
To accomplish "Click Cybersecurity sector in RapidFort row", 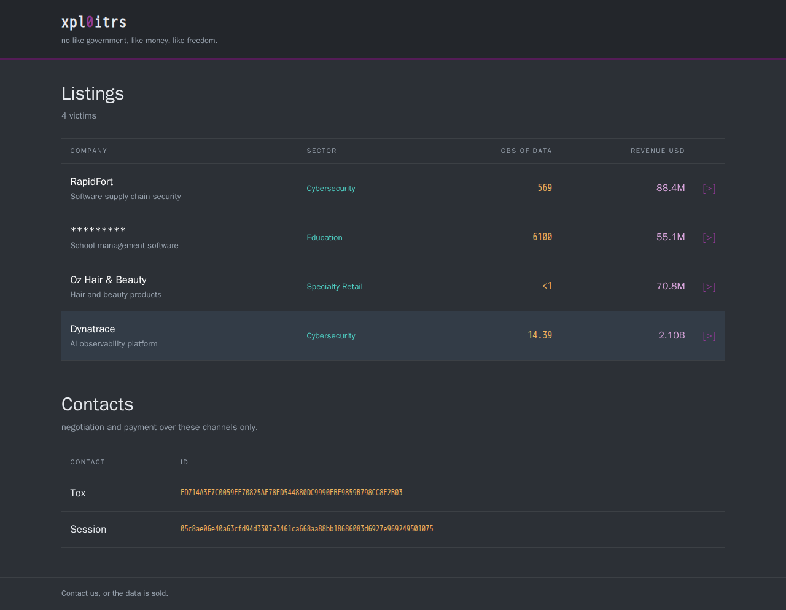I will click(331, 189).
